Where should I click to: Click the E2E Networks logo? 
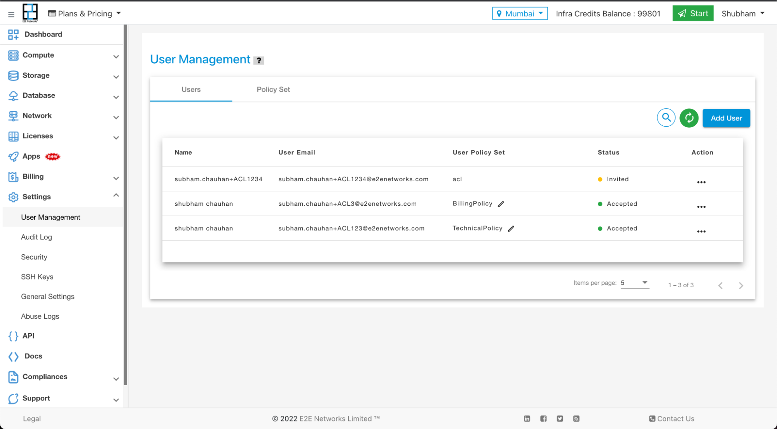pos(30,13)
